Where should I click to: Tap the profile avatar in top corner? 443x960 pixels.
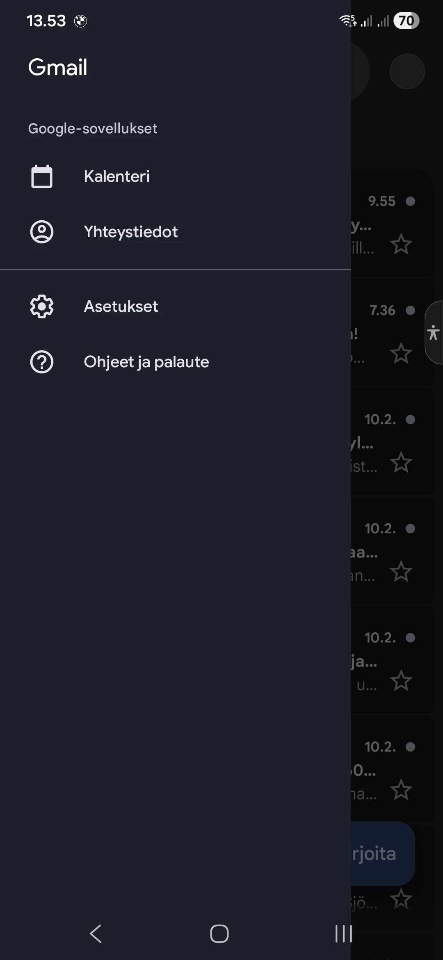(x=407, y=71)
